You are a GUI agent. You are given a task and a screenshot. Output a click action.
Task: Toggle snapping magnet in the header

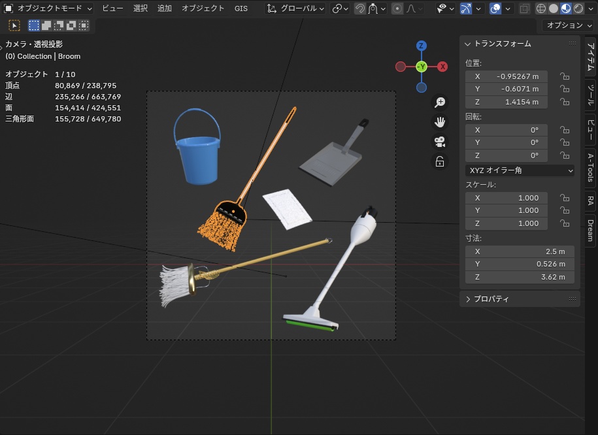coord(359,8)
